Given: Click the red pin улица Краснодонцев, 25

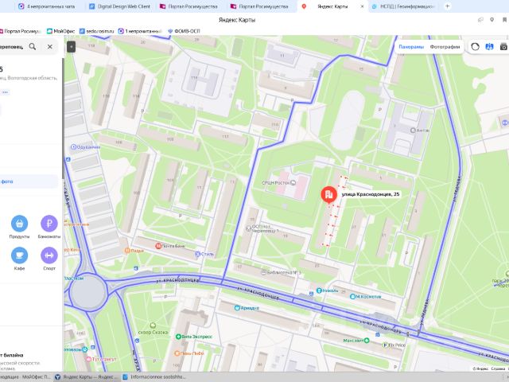Looking at the screenshot, I should pyautogui.click(x=328, y=194).
